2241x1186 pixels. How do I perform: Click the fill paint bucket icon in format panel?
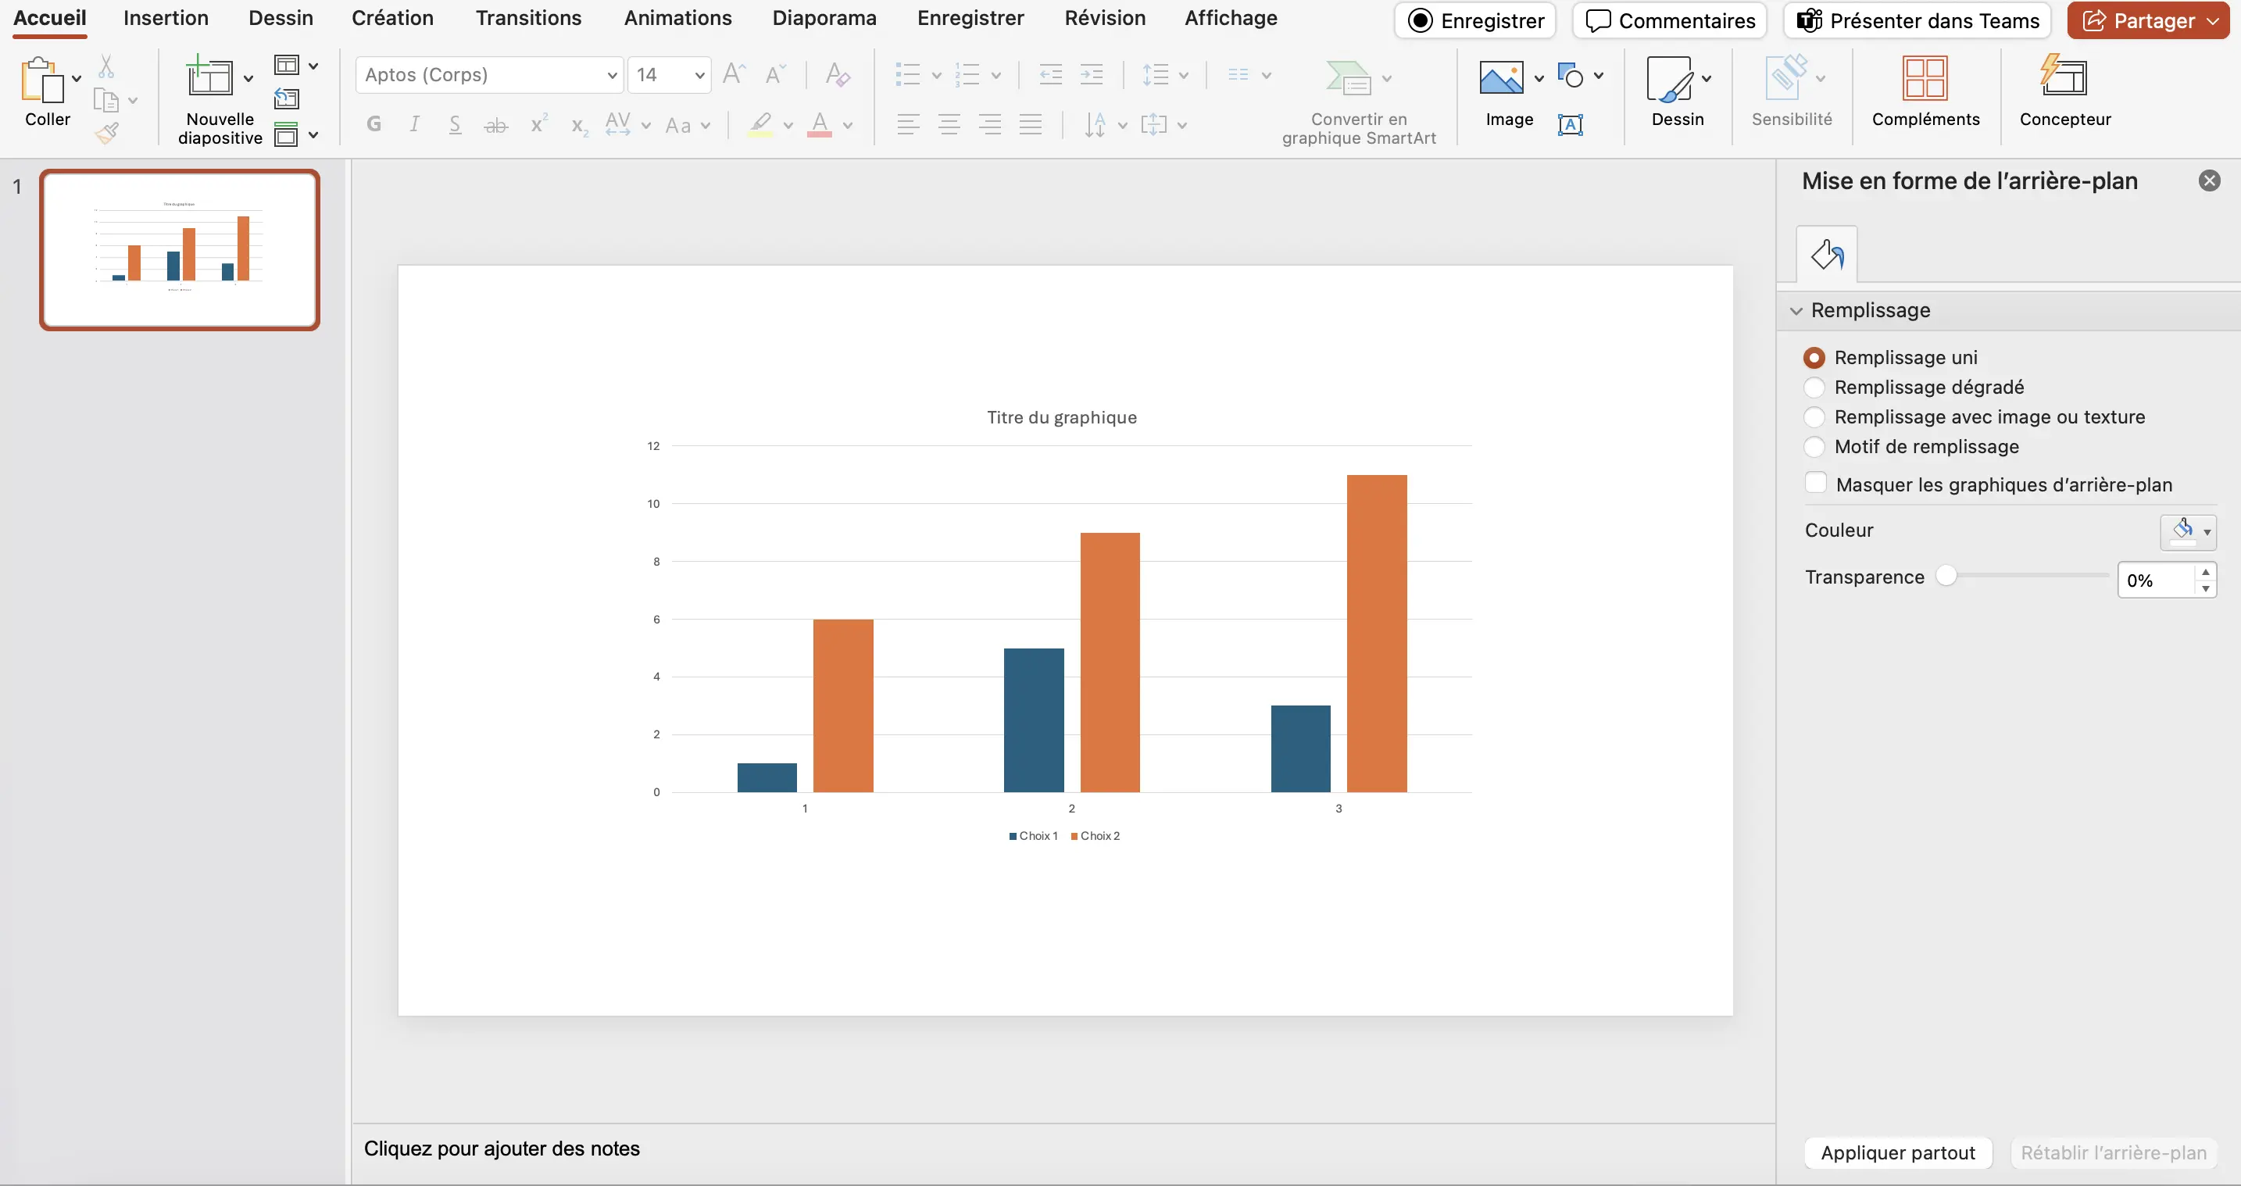(1826, 253)
